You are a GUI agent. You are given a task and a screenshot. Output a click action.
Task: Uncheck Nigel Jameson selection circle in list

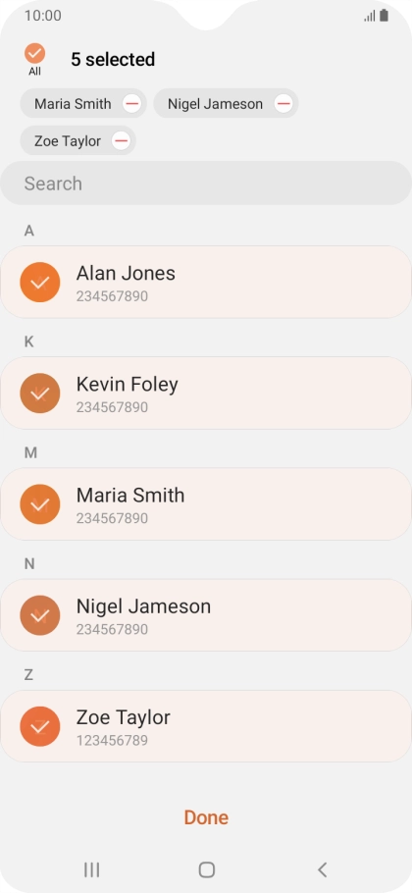[40, 615]
